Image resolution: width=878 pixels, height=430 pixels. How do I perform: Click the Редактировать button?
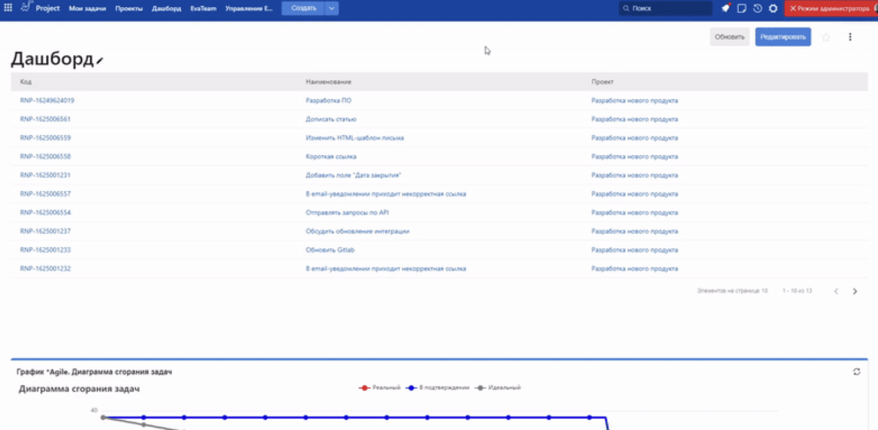pos(783,37)
